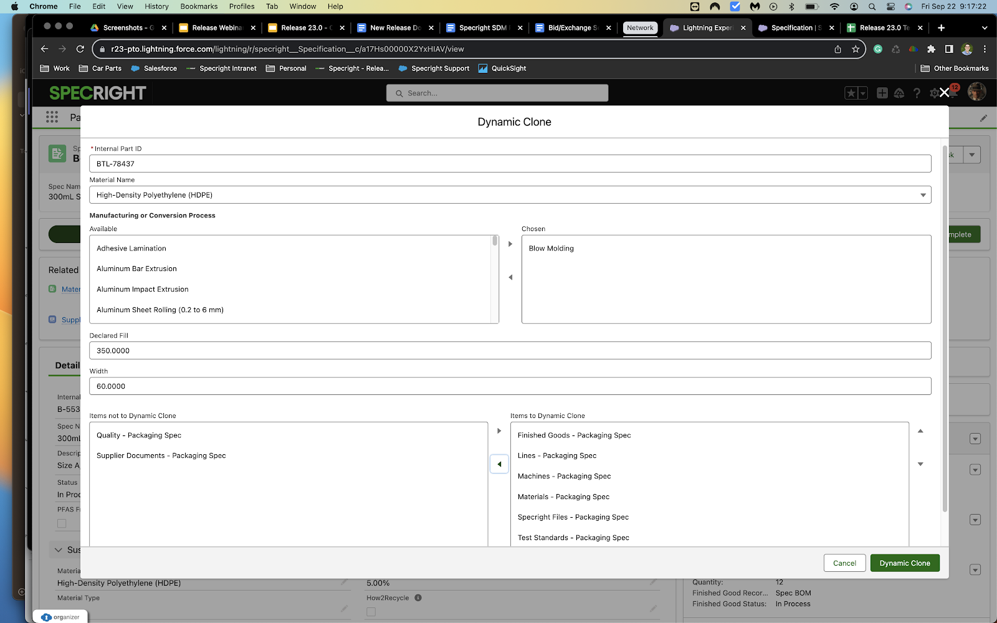The image size is (997, 623).
Task: Open Global Actions plus icon
Action: pyautogui.click(x=882, y=93)
